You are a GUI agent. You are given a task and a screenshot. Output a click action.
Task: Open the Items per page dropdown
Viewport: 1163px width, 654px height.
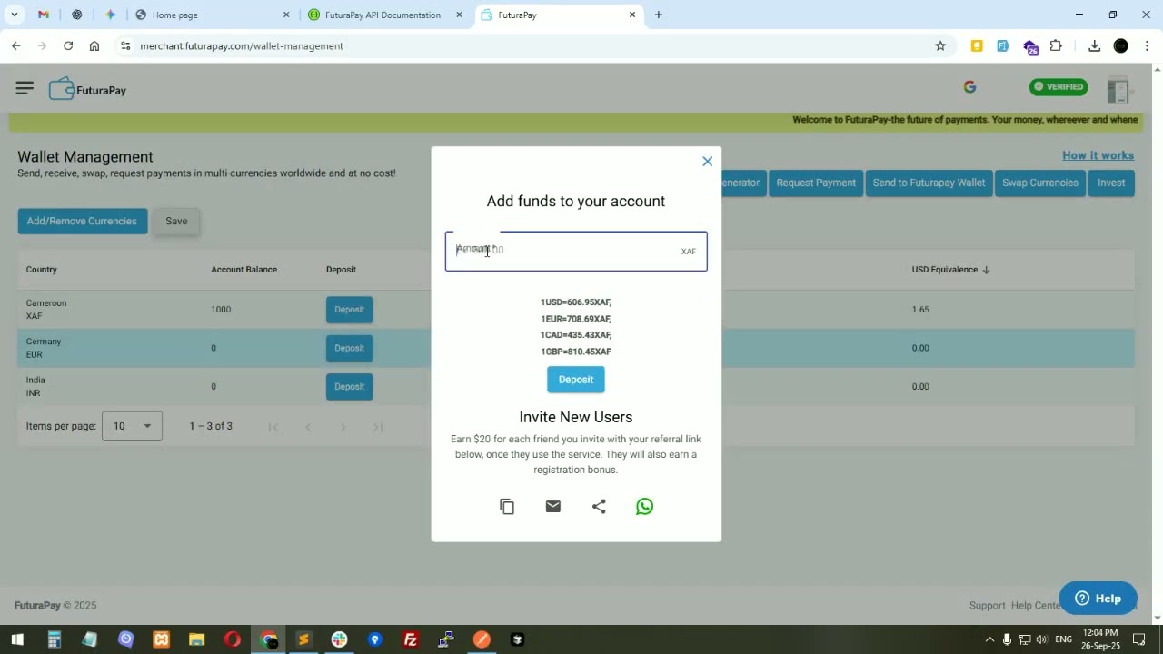(x=133, y=426)
